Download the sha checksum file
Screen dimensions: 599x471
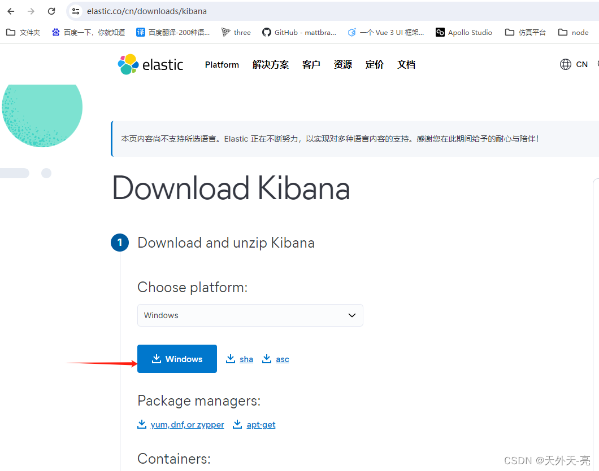click(x=240, y=359)
